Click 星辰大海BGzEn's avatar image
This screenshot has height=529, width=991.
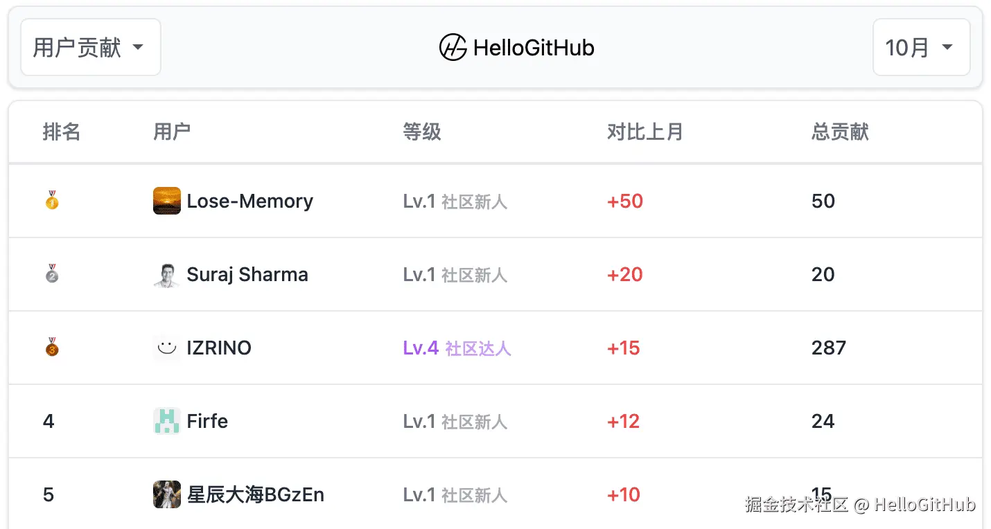(x=167, y=494)
